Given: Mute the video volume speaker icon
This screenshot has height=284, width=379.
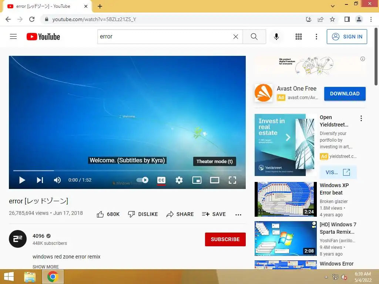Looking at the screenshot, I should [57, 180].
